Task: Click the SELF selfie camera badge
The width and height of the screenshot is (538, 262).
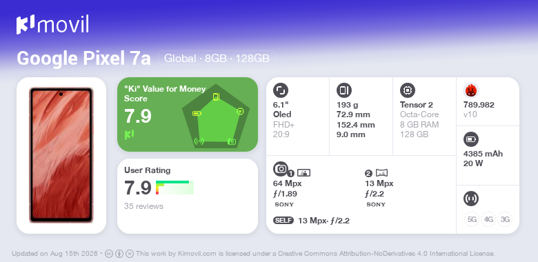Action: (283, 221)
